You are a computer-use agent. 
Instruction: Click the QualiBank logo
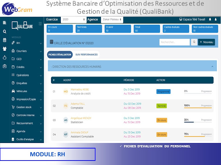[22, 25]
